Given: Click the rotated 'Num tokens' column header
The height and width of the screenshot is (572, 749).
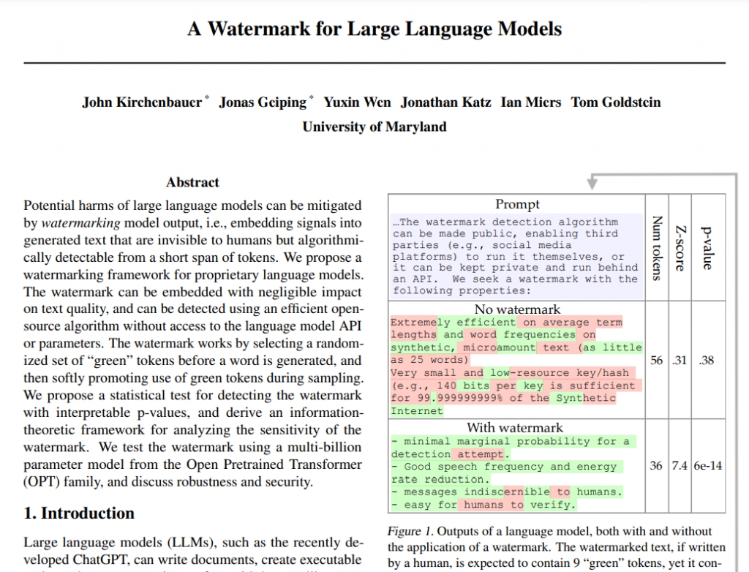Looking at the screenshot, I should 656,247.
